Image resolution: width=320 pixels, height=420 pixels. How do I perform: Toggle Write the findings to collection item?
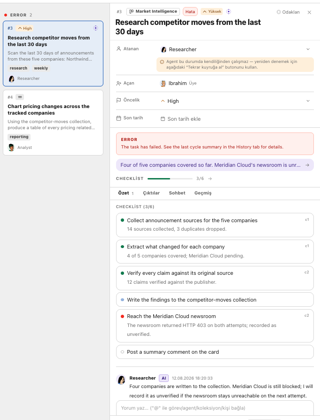[x=123, y=300]
